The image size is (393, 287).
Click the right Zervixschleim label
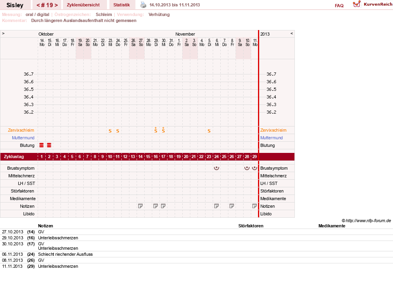pos(273,130)
